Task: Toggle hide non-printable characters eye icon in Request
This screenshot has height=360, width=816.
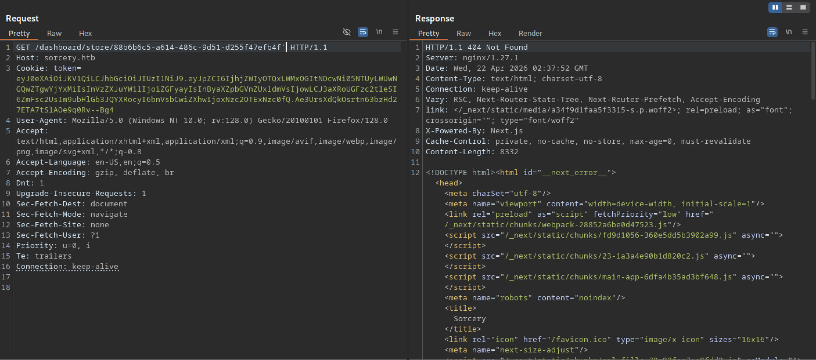Action: point(346,32)
